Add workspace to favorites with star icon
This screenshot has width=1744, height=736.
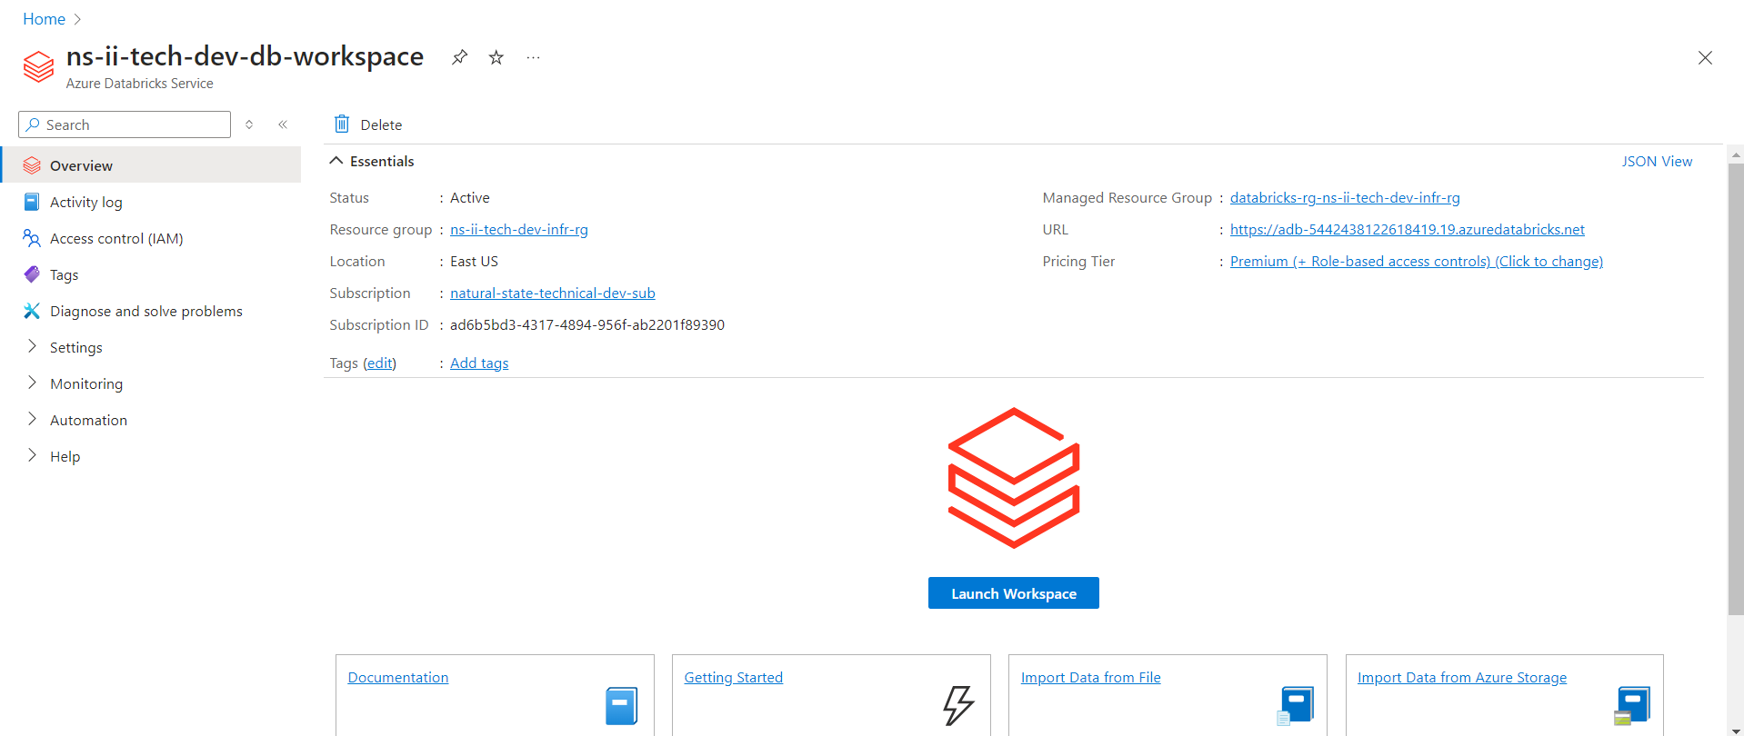coord(496,57)
